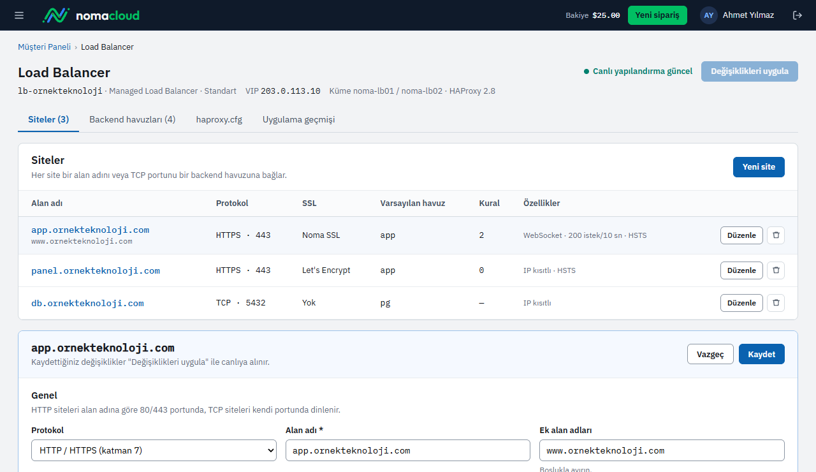Open the haproxy.cfg tab

coord(219,120)
